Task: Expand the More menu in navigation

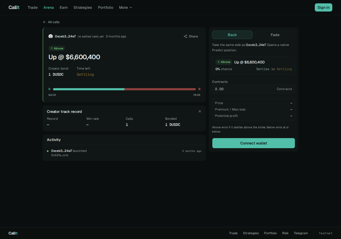Action: [125, 7]
